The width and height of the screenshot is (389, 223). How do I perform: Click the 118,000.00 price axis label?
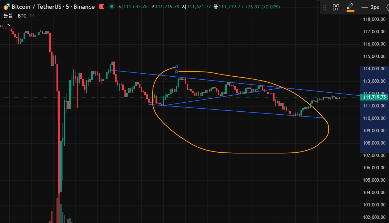[x=375, y=19]
